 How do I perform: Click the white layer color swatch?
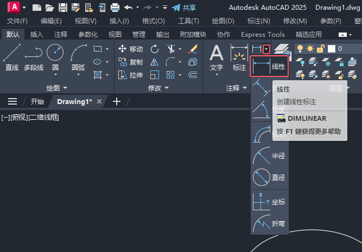click(332, 49)
